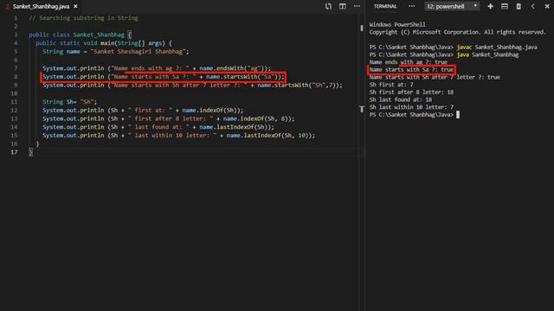Click the name.indexOf(Sh) line

(143, 110)
